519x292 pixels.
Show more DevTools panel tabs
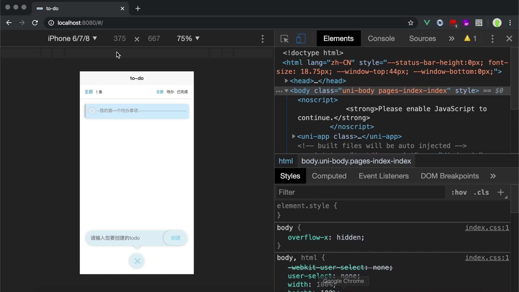click(451, 39)
